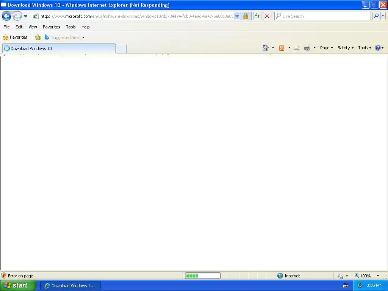Select the Download Windows 10 tab
This screenshot has width=388, height=291.
point(59,48)
